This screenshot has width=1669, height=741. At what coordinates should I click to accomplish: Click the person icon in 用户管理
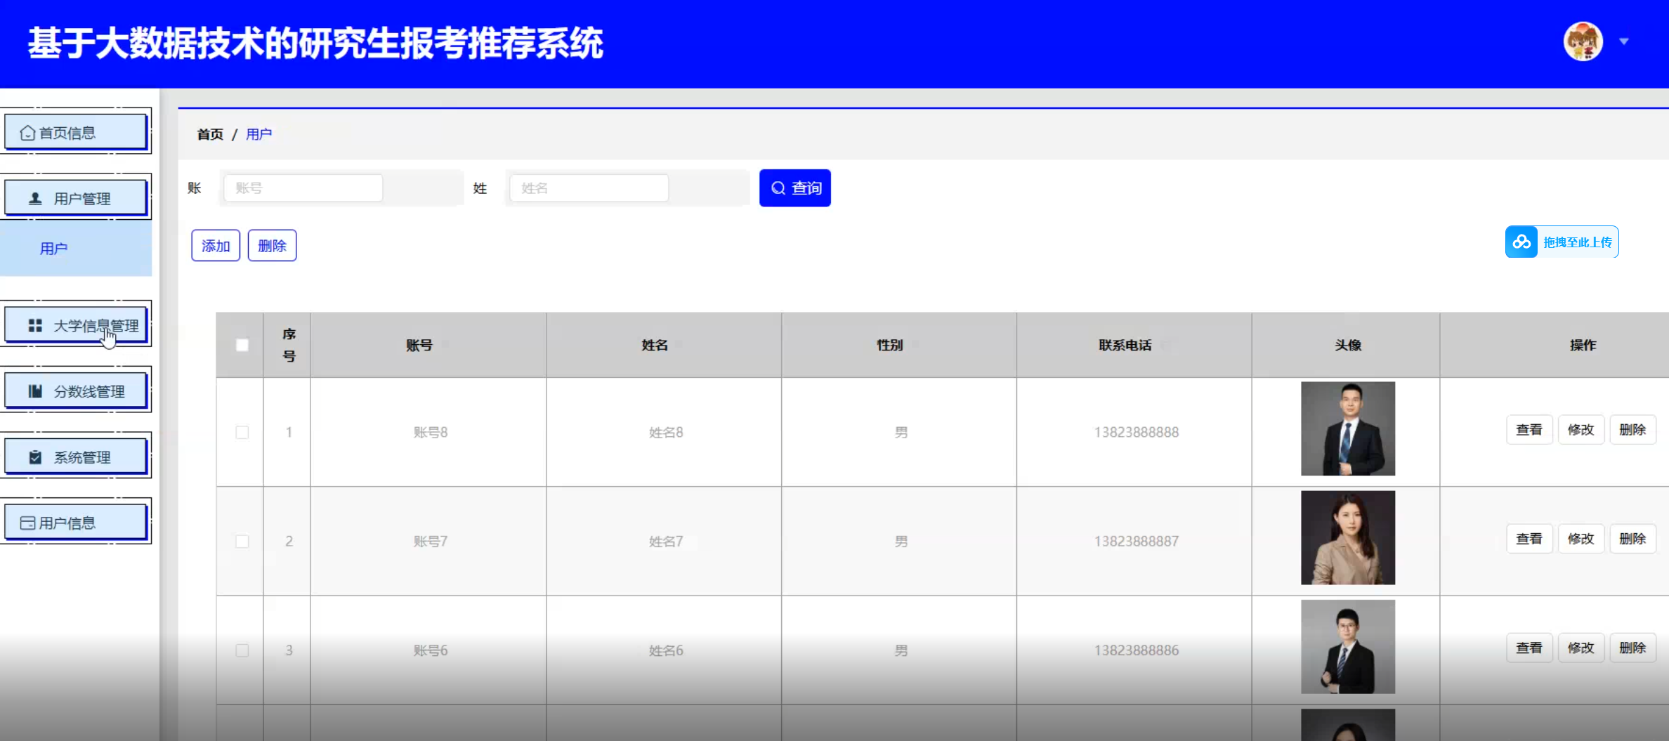(35, 199)
